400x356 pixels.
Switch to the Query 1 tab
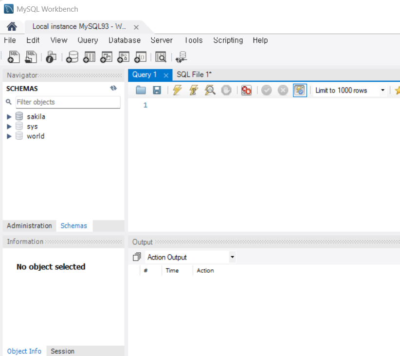[145, 75]
